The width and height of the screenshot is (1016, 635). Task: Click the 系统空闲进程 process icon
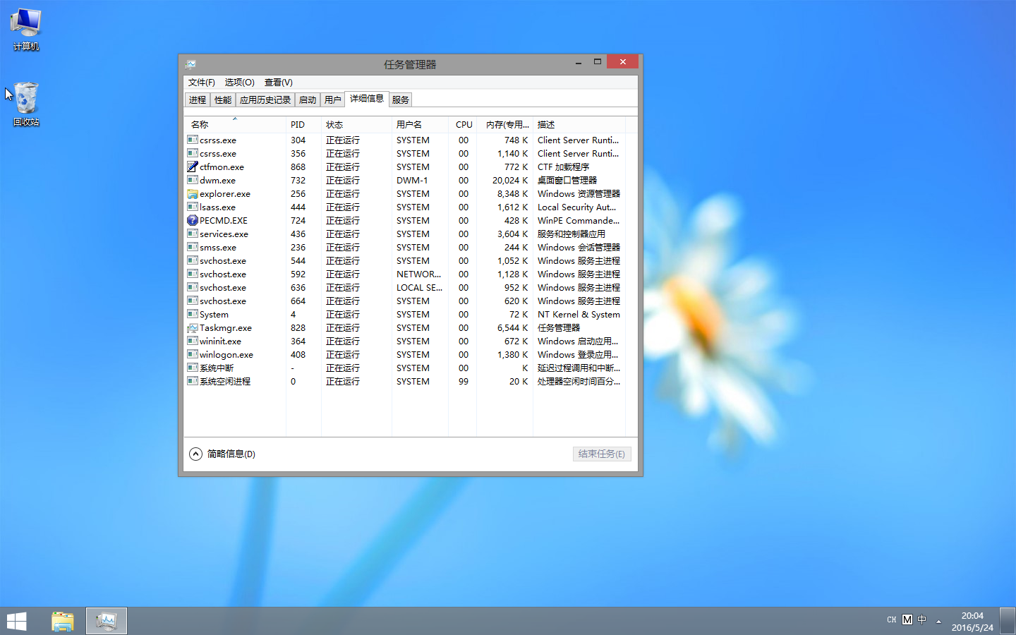pyautogui.click(x=192, y=381)
